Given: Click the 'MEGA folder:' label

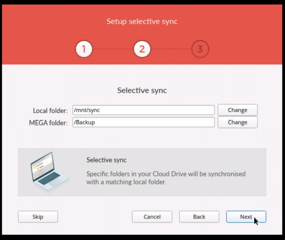Looking at the screenshot, I should 48,123.
